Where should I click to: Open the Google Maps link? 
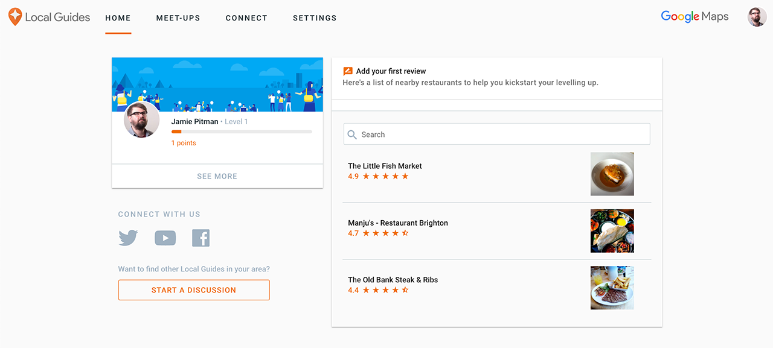click(x=694, y=16)
